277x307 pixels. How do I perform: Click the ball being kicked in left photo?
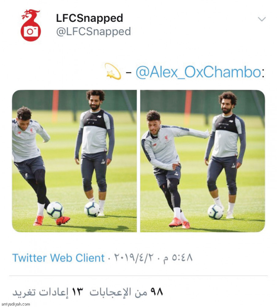[x=55, y=210]
